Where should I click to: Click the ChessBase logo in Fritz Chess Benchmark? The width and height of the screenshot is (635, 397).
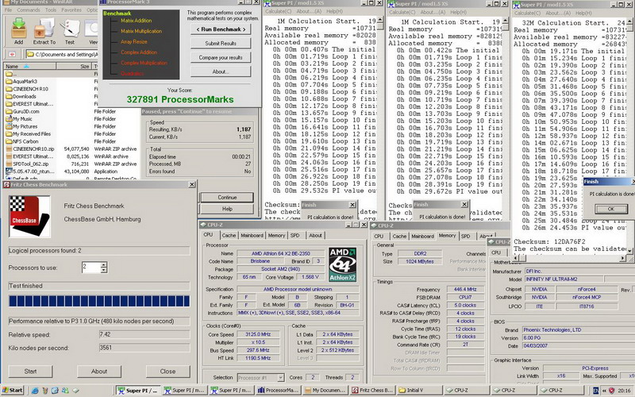coord(28,214)
